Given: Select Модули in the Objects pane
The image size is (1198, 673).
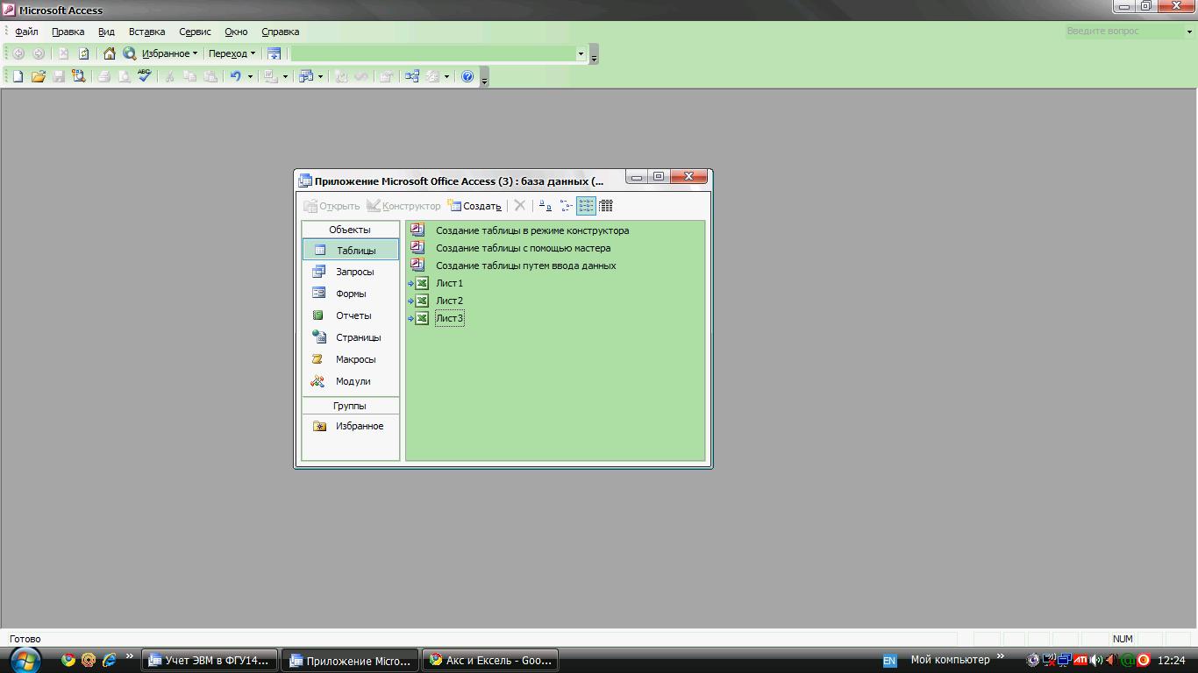Looking at the screenshot, I should pos(351,381).
